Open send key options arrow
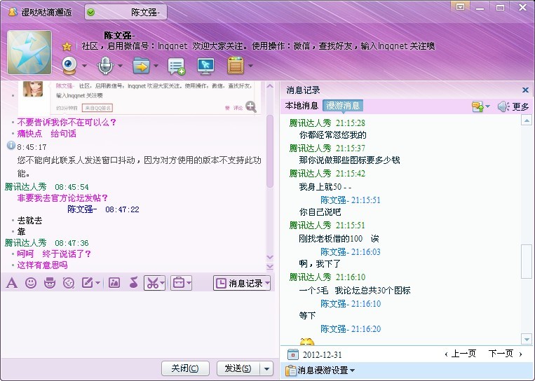535x381 pixels. [267, 368]
